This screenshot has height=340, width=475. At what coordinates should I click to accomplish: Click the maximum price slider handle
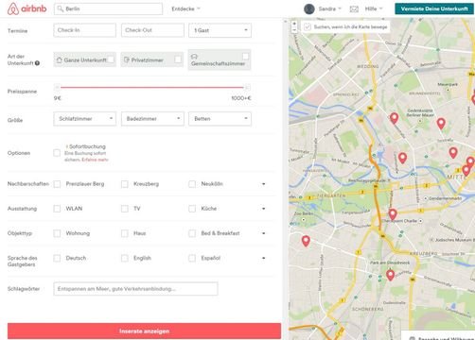tap(248, 87)
